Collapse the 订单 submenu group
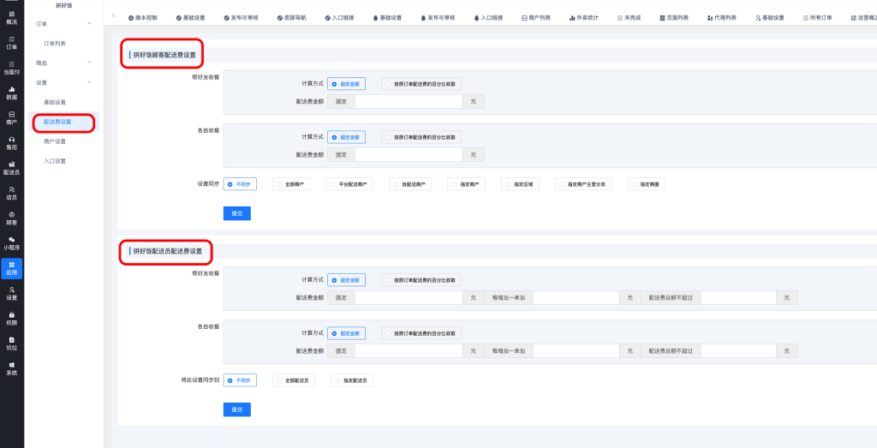The height and width of the screenshot is (448, 877). pyautogui.click(x=89, y=23)
